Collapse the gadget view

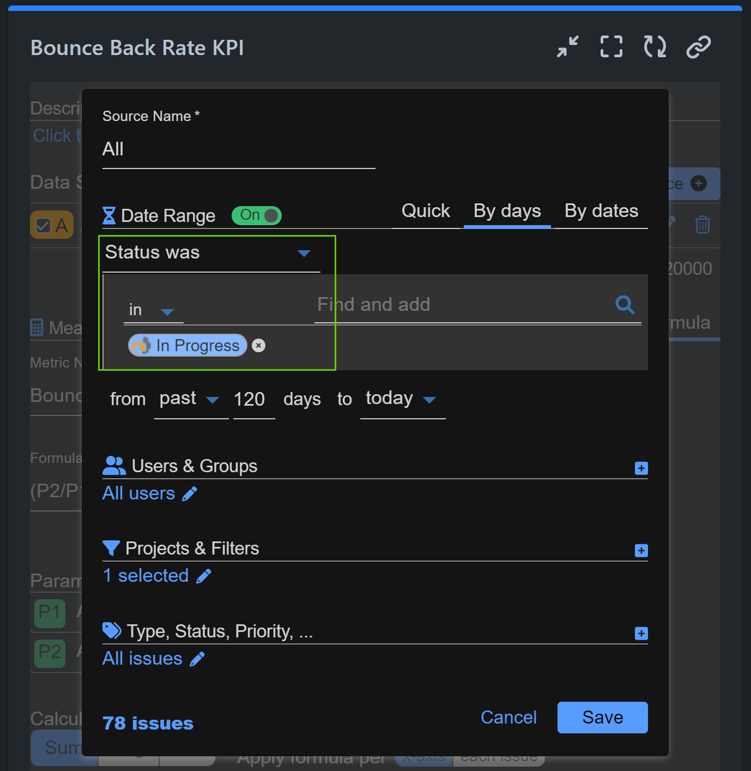(567, 47)
